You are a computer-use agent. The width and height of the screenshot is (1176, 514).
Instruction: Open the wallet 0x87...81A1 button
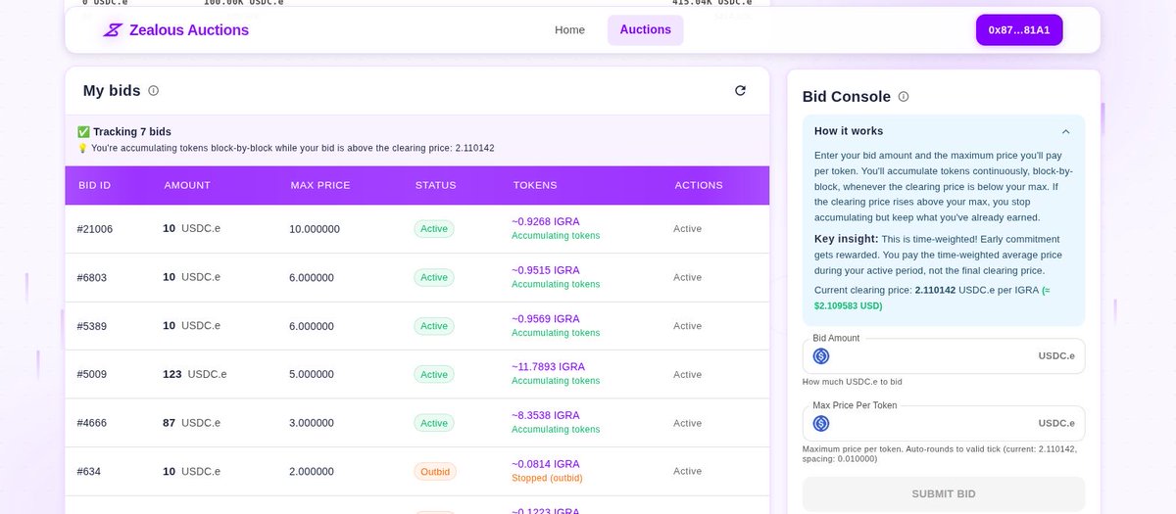point(1019,30)
